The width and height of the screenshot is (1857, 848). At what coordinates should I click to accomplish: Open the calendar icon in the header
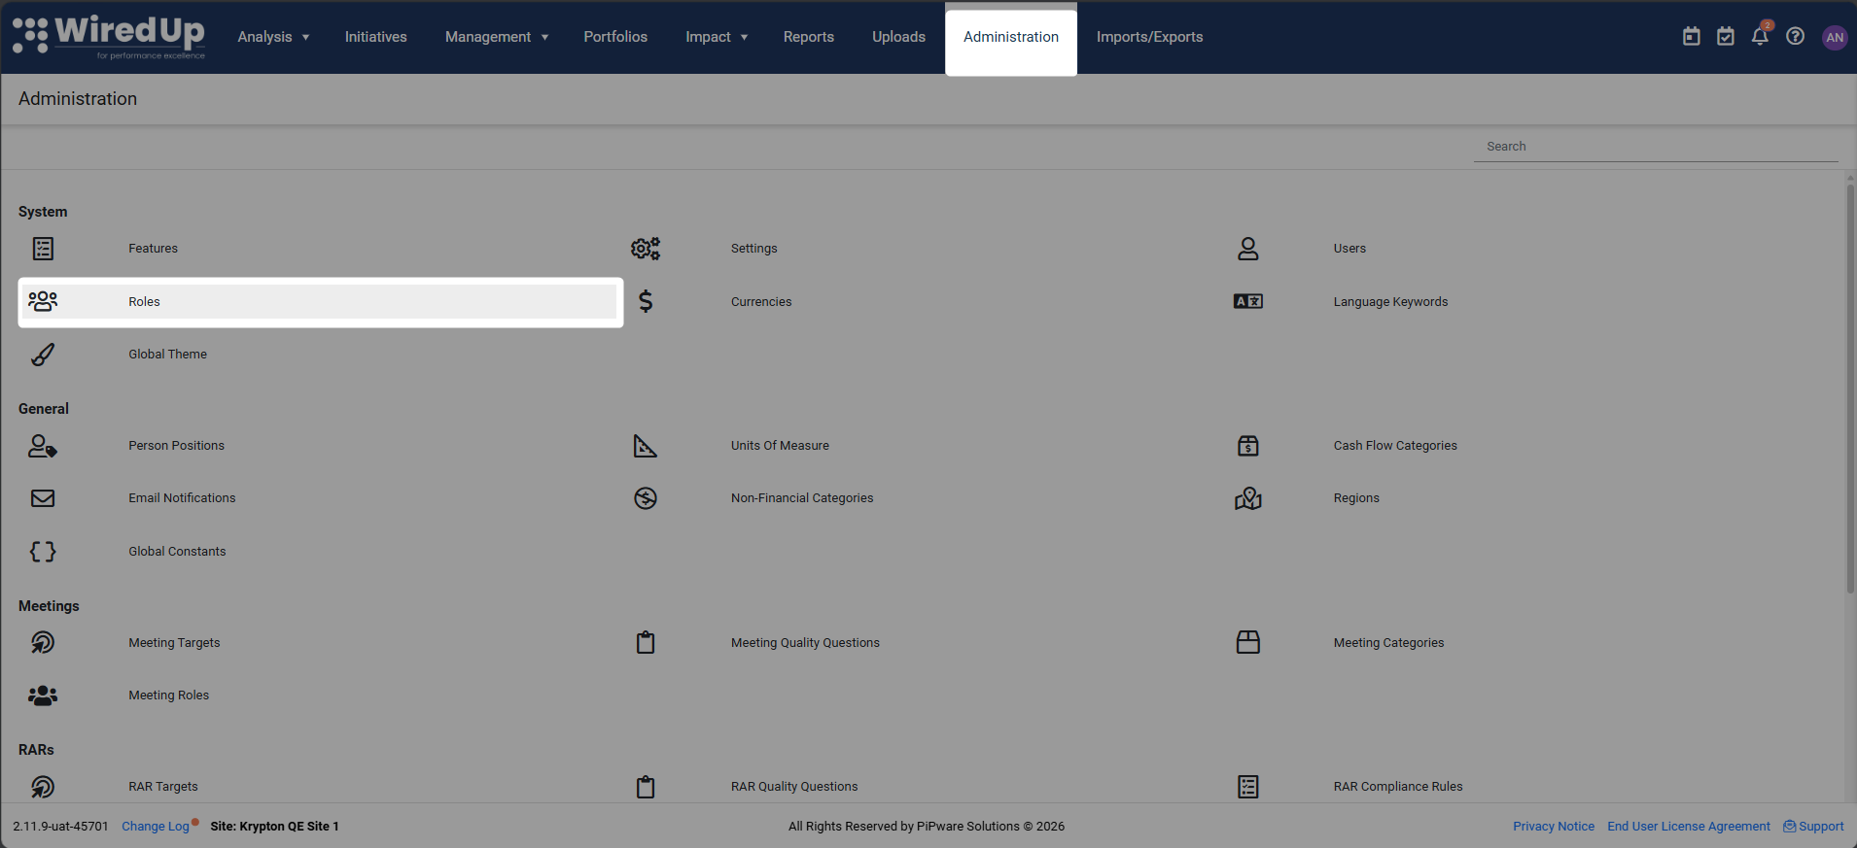pyautogui.click(x=1692, y=36)
